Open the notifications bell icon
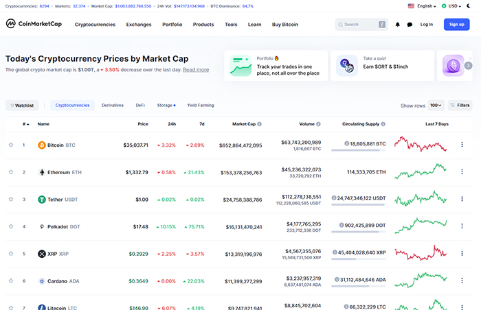This screenshot has height=310, width=481. pos(398,25)
